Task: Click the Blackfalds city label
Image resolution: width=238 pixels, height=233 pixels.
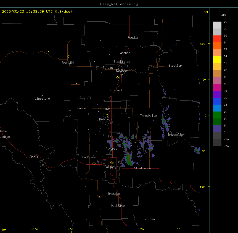Action: 122,62
